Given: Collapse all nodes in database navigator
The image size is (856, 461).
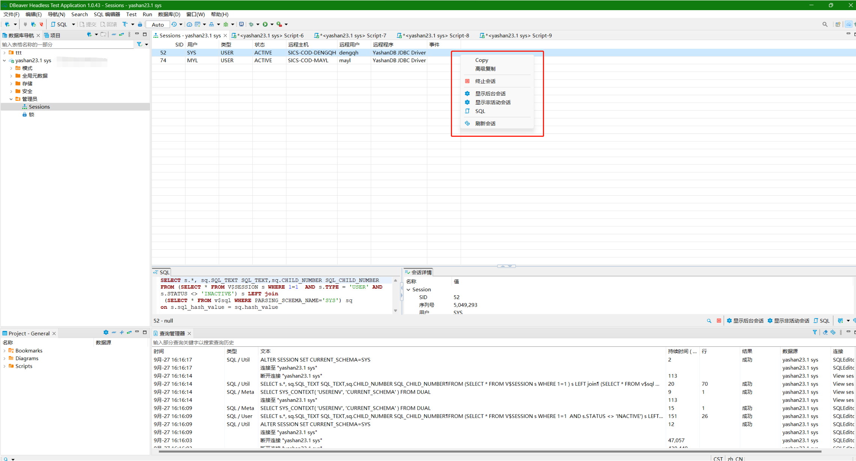Looking at the screenshot, I should [114, 34].
